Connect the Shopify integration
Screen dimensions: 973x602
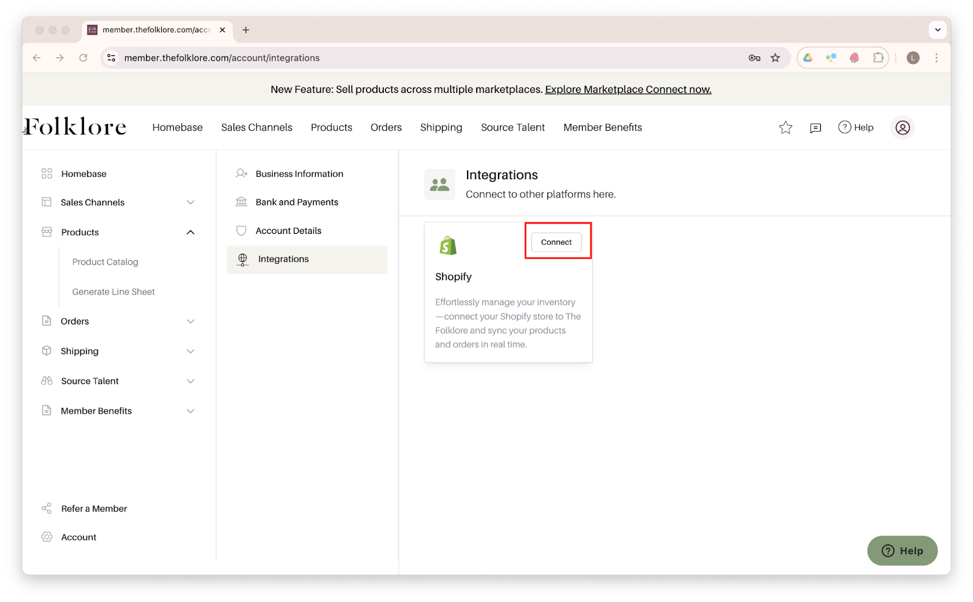point(556,242)
